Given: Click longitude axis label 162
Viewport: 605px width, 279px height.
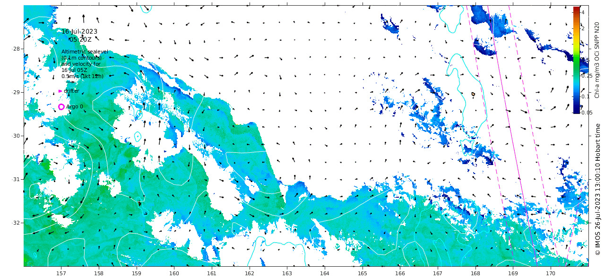Looking at the screenshot, I should (249, 273).
